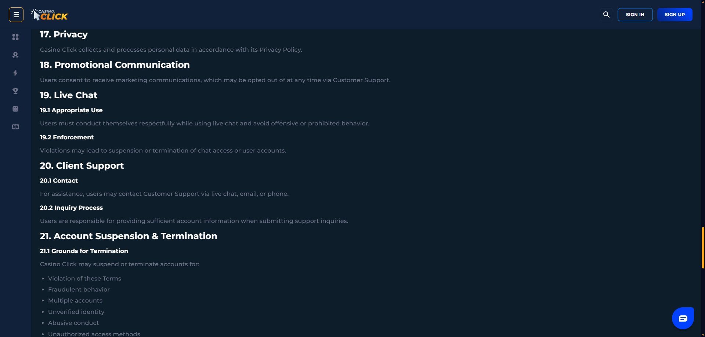705x337 pixels.
Task: Click the marketing communications opt-out sentence
Action: point(215,80)
